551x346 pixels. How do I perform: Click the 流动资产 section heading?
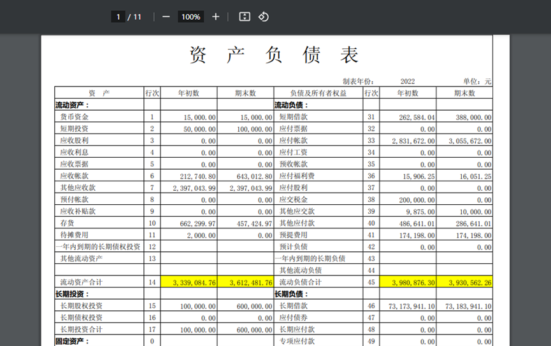point(73,105)
